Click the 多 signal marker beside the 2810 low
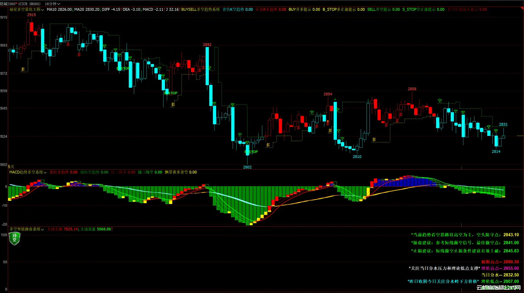Image resolution: width=524 pixels, height=293 pixels. point(374,140)
